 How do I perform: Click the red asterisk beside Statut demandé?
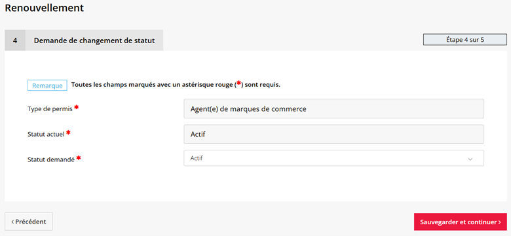pos(79,158)
